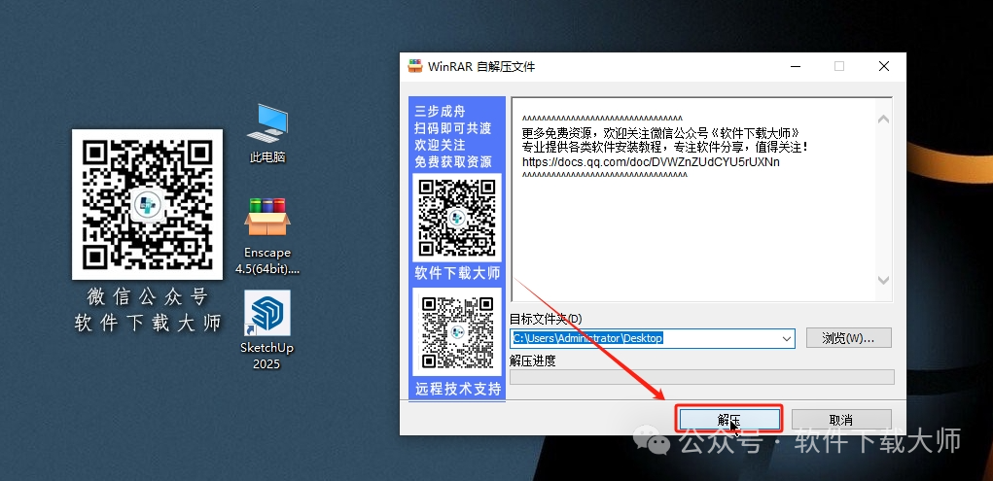Screen dimensions: 993x481
Task: Click the scroll down arrow in text box
Action: point(883,280)
